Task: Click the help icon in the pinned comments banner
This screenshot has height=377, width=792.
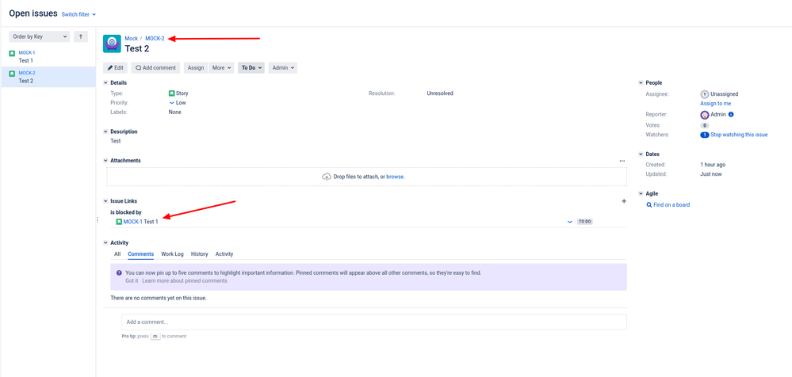Action: pyautogui.click(x=119, y=272)
